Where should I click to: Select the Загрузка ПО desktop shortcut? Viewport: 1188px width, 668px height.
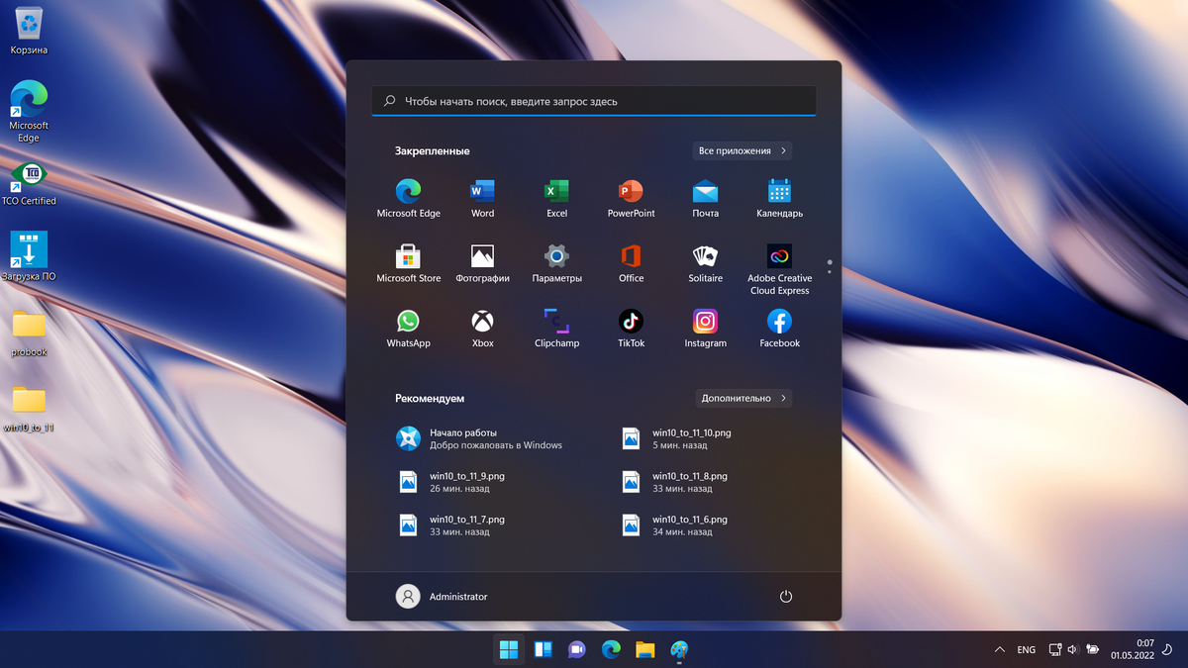click(x=29, y=256)
